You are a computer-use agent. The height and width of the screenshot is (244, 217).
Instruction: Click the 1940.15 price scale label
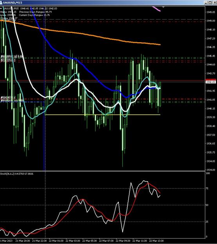point(211,109)
